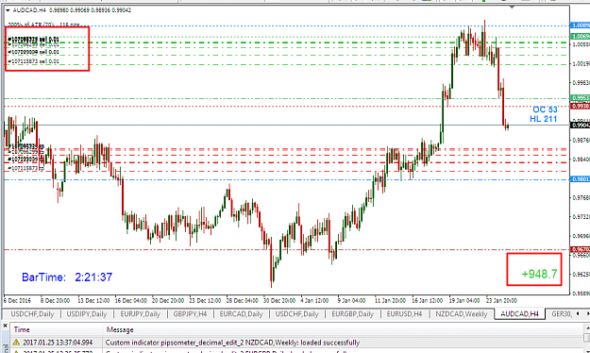Click the chart tabs scroll-left arrow

pyautogui.click(x=578, y=313)
